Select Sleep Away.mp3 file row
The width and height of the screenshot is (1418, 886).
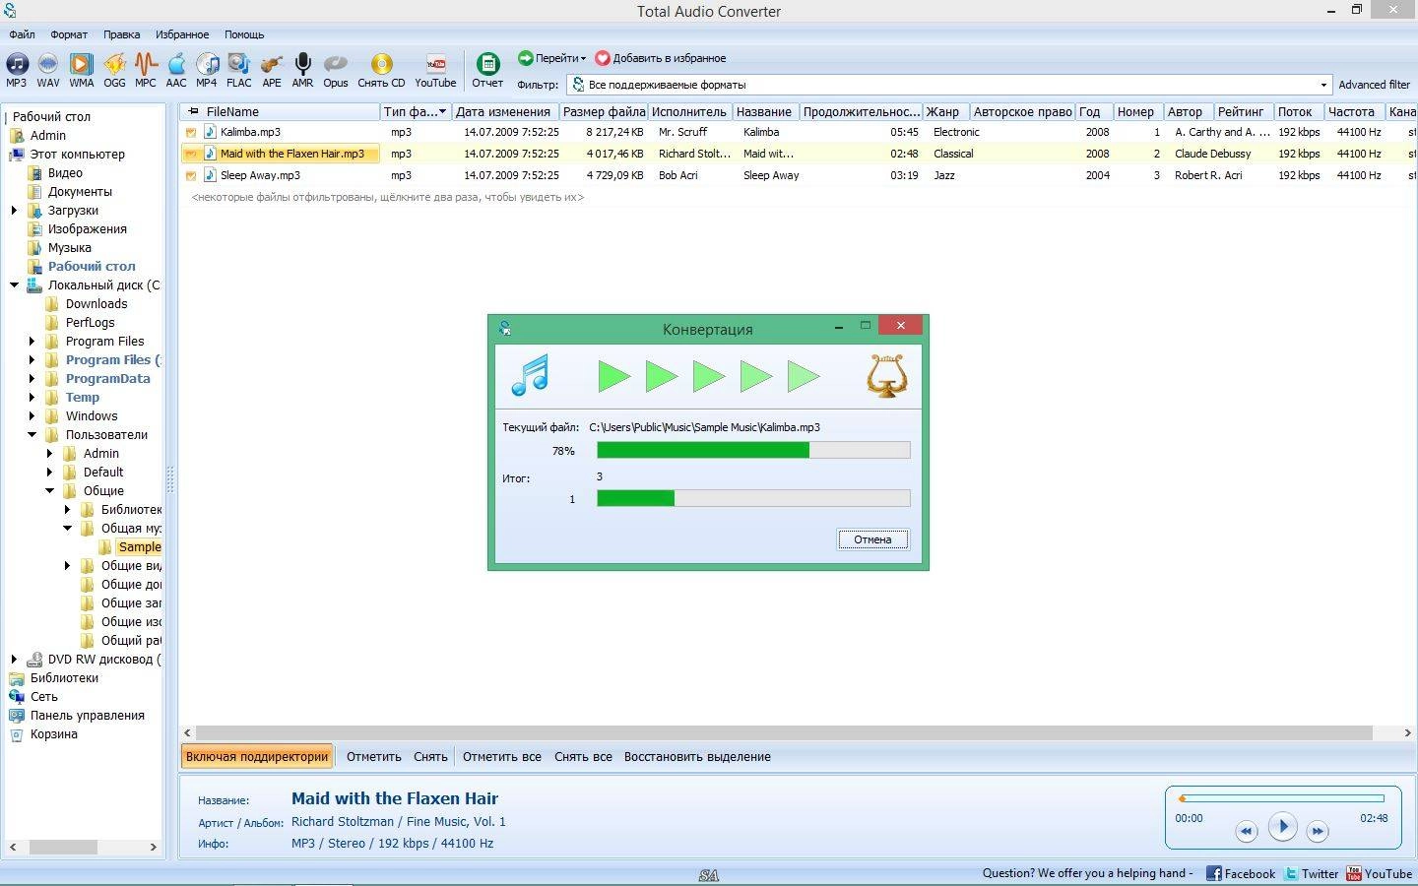pos(798,175)
